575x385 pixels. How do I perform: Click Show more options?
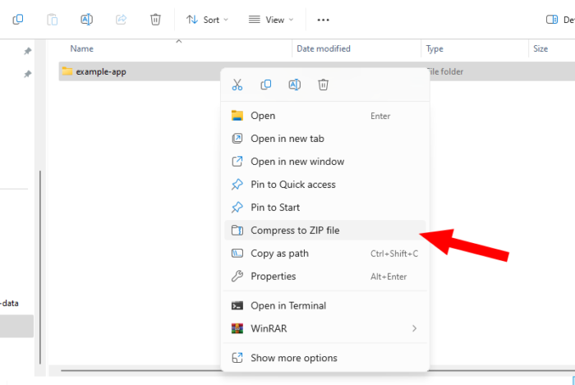pyautogui.click(x=325, y=358)
